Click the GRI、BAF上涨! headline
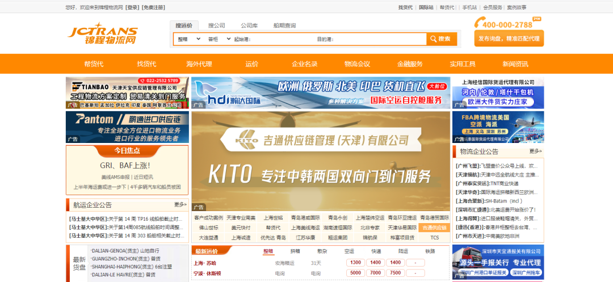This screenshot has width=613, height=282. click(125, 165)
